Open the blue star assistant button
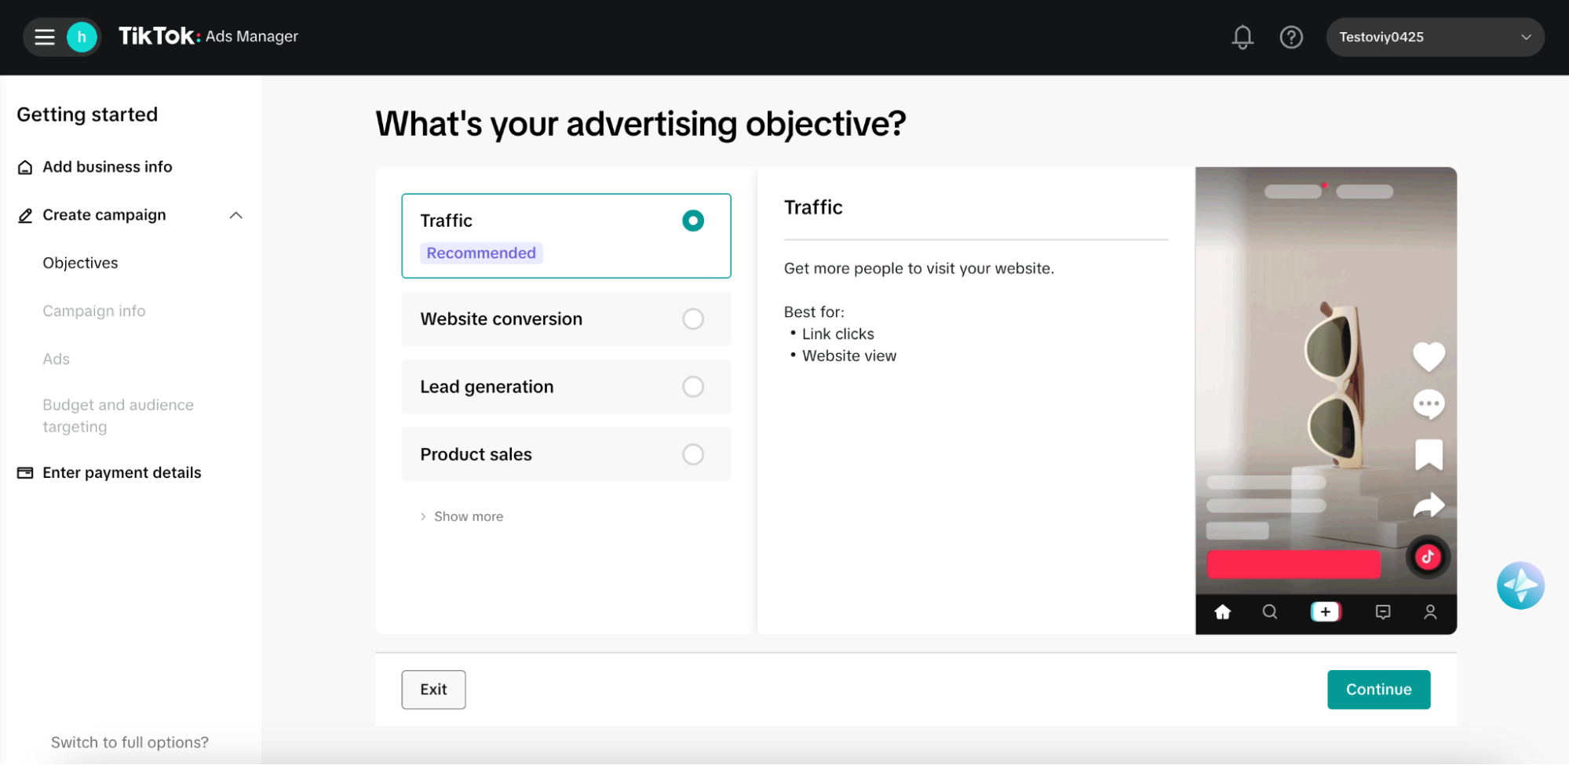 [1520, 585]
